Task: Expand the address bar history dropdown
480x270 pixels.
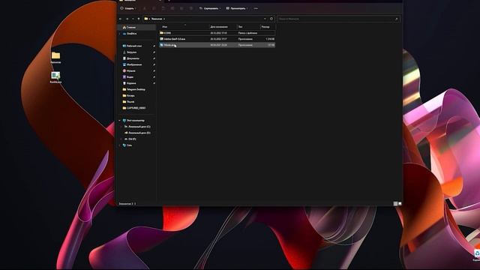Action: pos(265,19)
